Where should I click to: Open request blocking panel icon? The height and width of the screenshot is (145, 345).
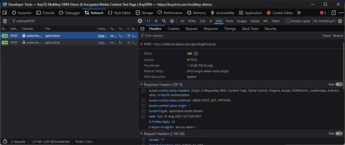172,21
